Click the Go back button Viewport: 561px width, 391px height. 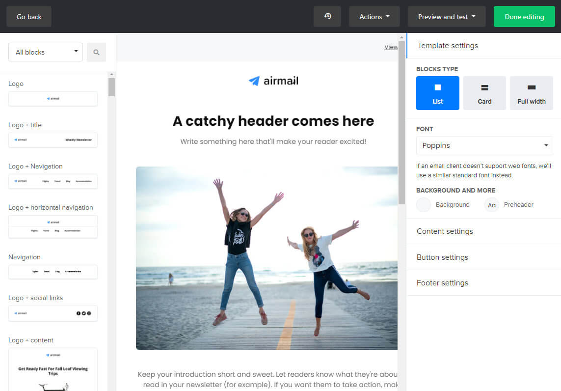[x=28, y=16]
